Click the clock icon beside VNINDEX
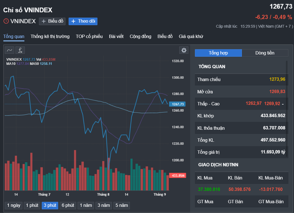Viewport: 294px width, 213px height. point(6,21)
